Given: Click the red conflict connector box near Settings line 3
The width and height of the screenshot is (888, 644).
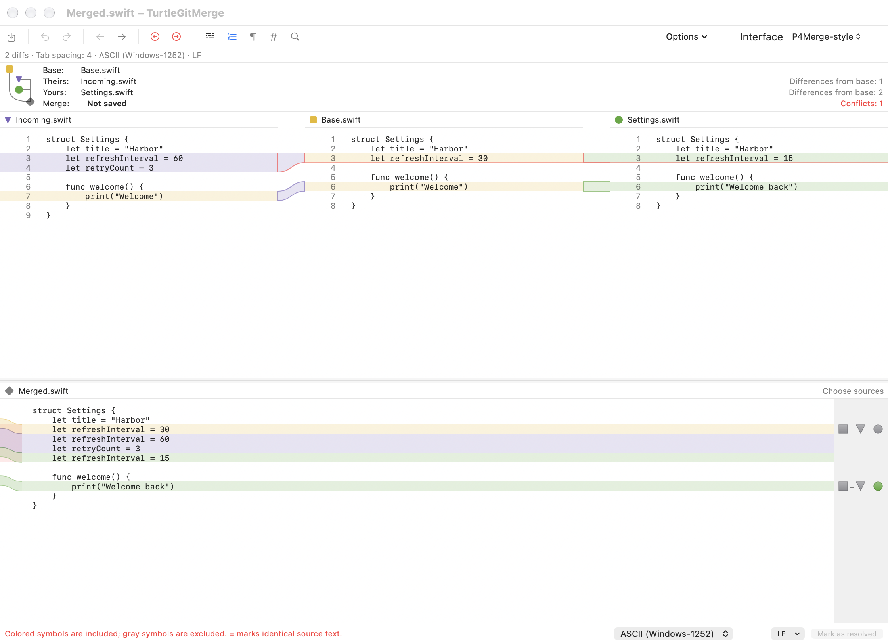Looking at the screenshot, I should coord(597,158).
